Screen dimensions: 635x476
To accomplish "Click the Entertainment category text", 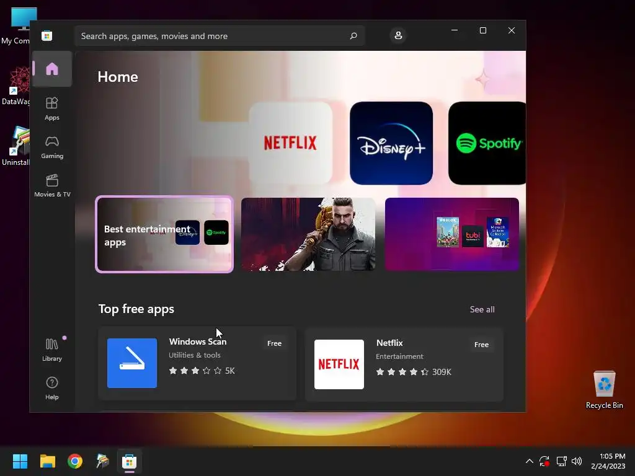I will (399, 356).
